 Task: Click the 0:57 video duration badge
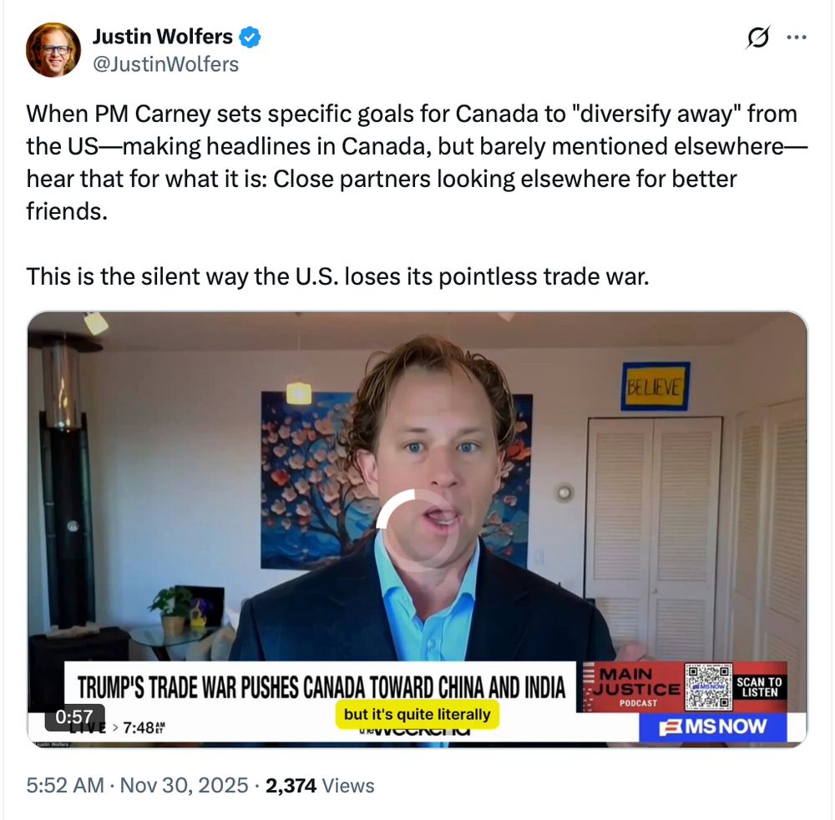tap(74, 716)
